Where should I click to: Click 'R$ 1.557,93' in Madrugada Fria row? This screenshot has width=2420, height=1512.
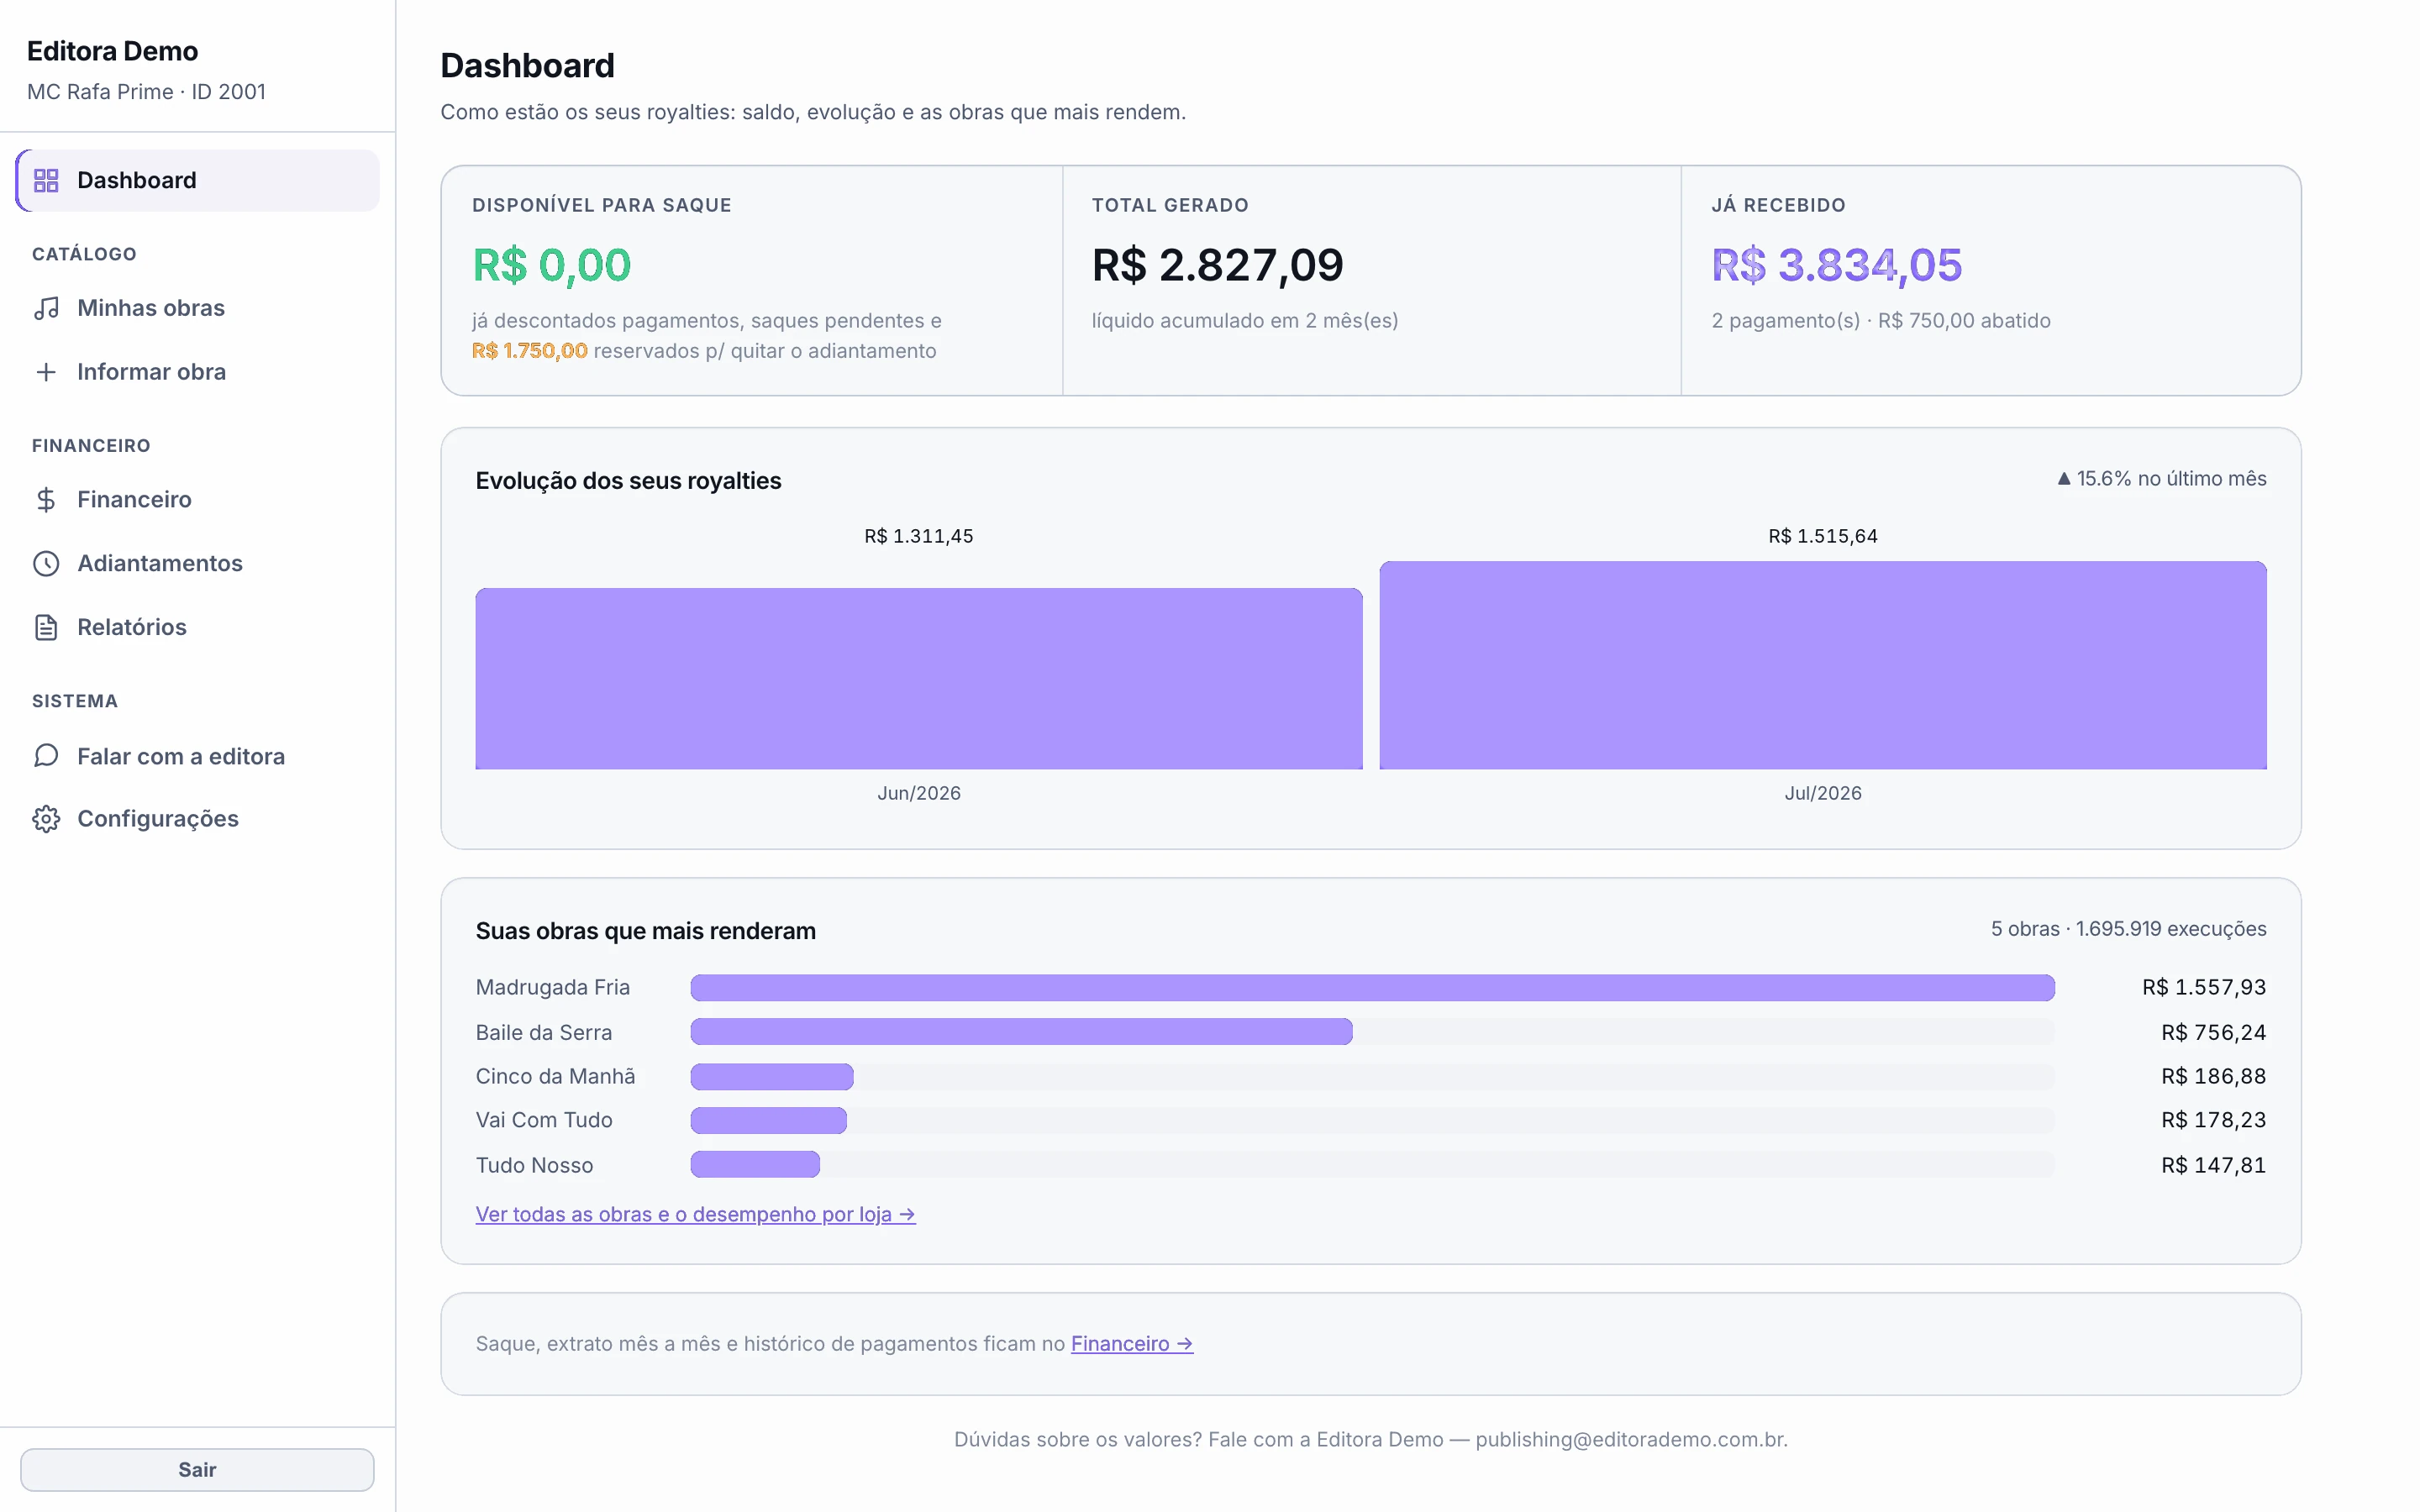point(2203,987)
